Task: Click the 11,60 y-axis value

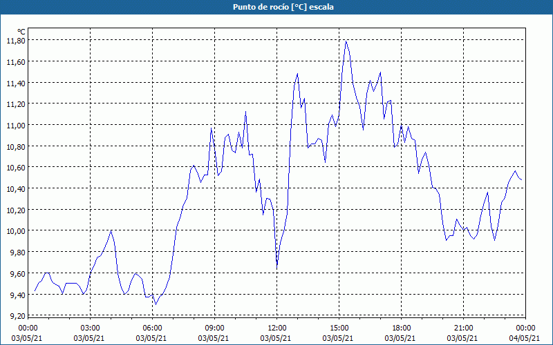Action: click(16, 62)
